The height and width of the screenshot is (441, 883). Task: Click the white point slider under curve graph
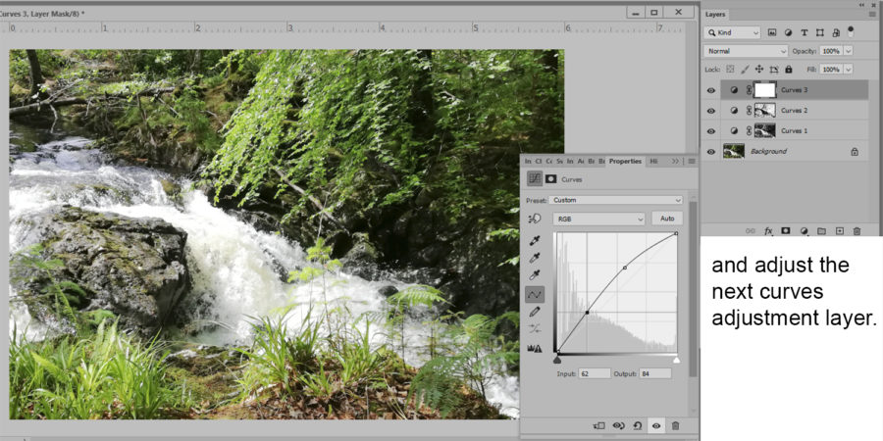(676, 360)
